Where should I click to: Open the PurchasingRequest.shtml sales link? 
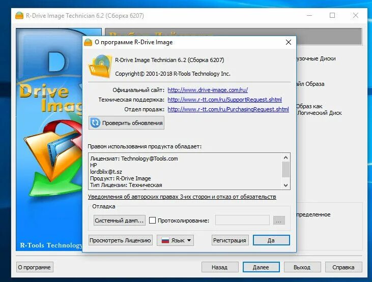pyautogui.click(x=228, y=109)
